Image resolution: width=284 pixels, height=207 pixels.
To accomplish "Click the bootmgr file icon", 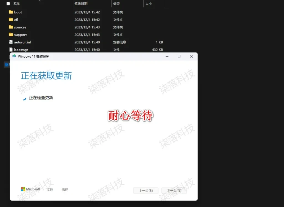I will (11, 49).
